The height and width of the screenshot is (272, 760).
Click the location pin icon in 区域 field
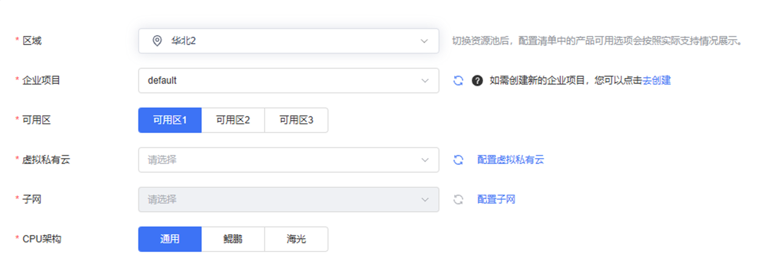[x=157, y=41]
